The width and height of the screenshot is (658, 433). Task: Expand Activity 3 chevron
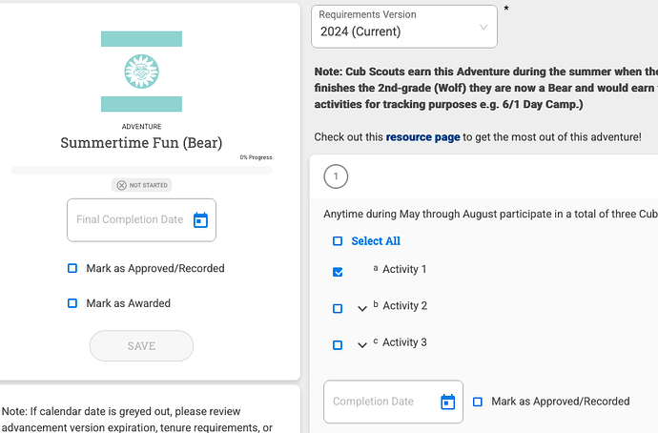[362, 344]
